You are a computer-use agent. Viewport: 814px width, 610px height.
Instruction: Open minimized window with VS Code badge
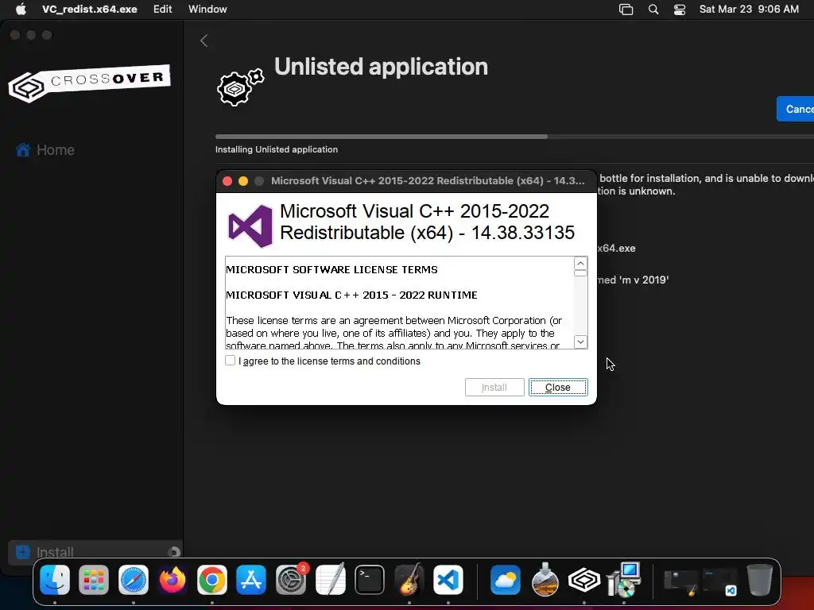(720, 582)
